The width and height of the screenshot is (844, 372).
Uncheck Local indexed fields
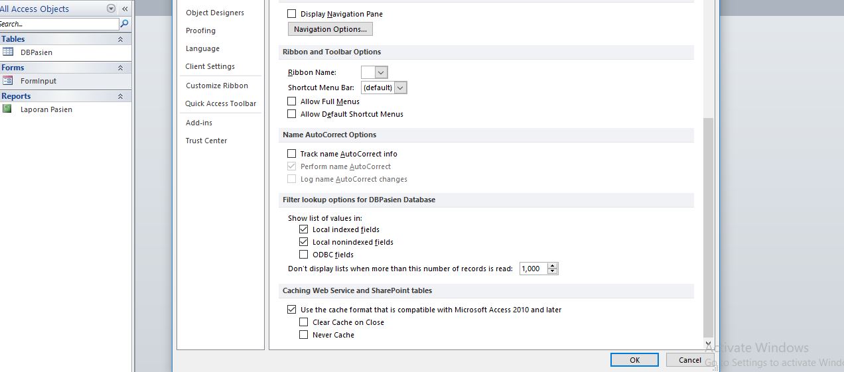point(304,229)
